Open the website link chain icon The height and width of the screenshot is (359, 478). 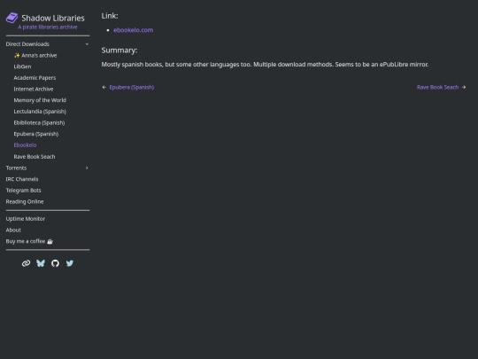coord(26,263)
